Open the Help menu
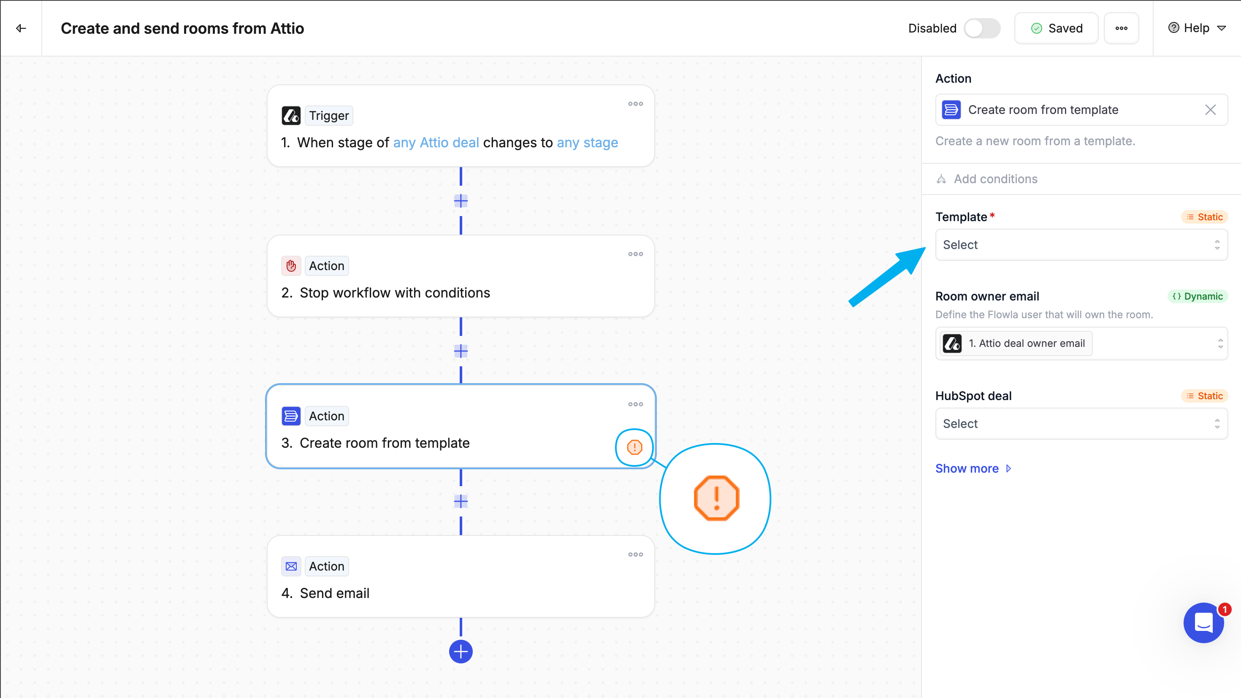This screenshot has height=698, width=1241. pos(1197,28)
